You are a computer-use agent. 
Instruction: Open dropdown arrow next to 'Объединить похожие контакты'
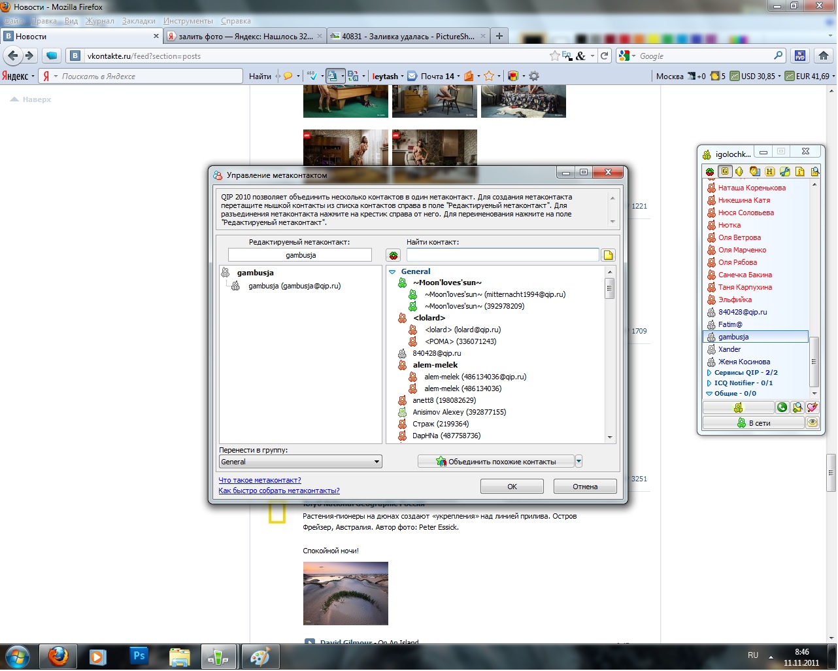(x=578, y=462)
